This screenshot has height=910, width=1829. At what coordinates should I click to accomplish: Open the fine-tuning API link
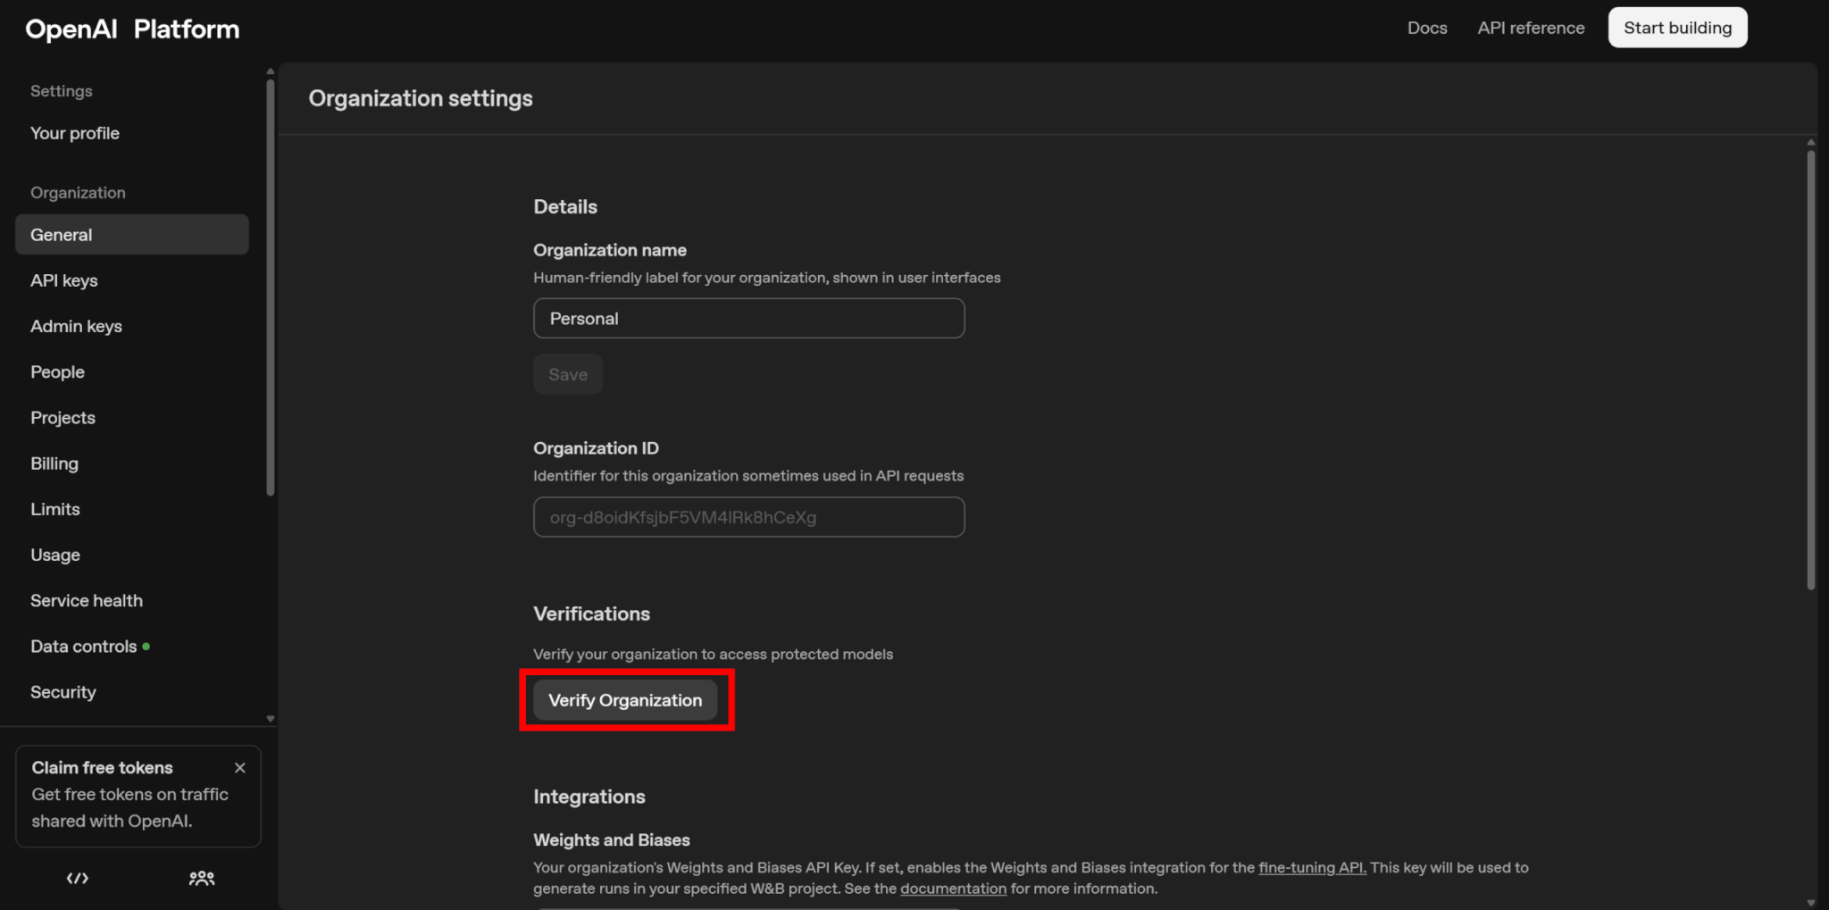tap(1312, 868)
